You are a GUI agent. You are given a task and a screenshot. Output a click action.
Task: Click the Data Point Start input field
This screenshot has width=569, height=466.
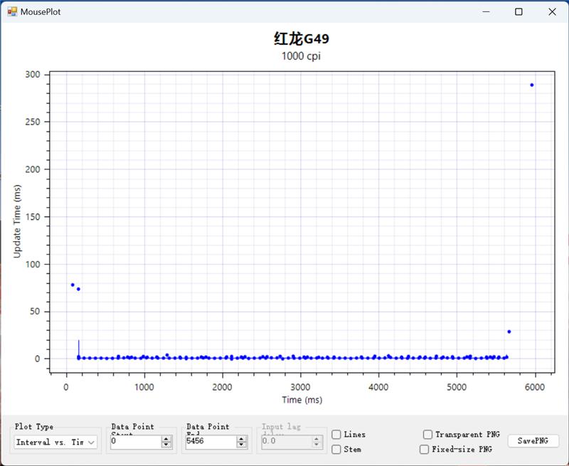pyautogui.click(x=135, y=442)
